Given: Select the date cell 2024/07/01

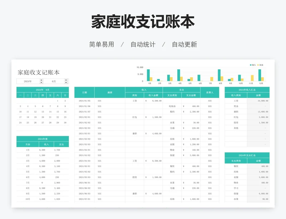Looking at the screenshot, I should click(84, 199).
